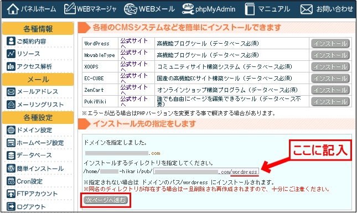Click the EC-CUBE name cell
357x213 pixels.
point(100,78)
